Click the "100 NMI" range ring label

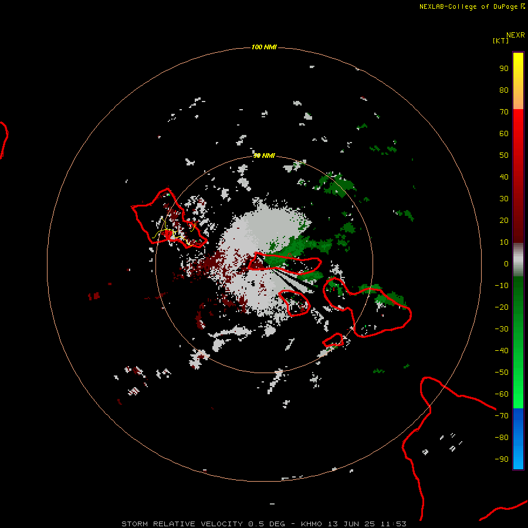point(264,47)
